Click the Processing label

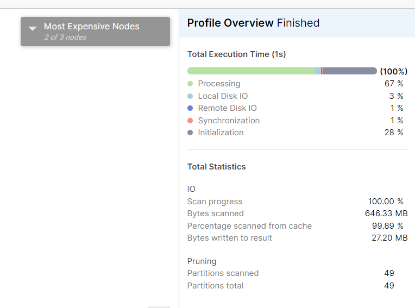coord(219,84)
